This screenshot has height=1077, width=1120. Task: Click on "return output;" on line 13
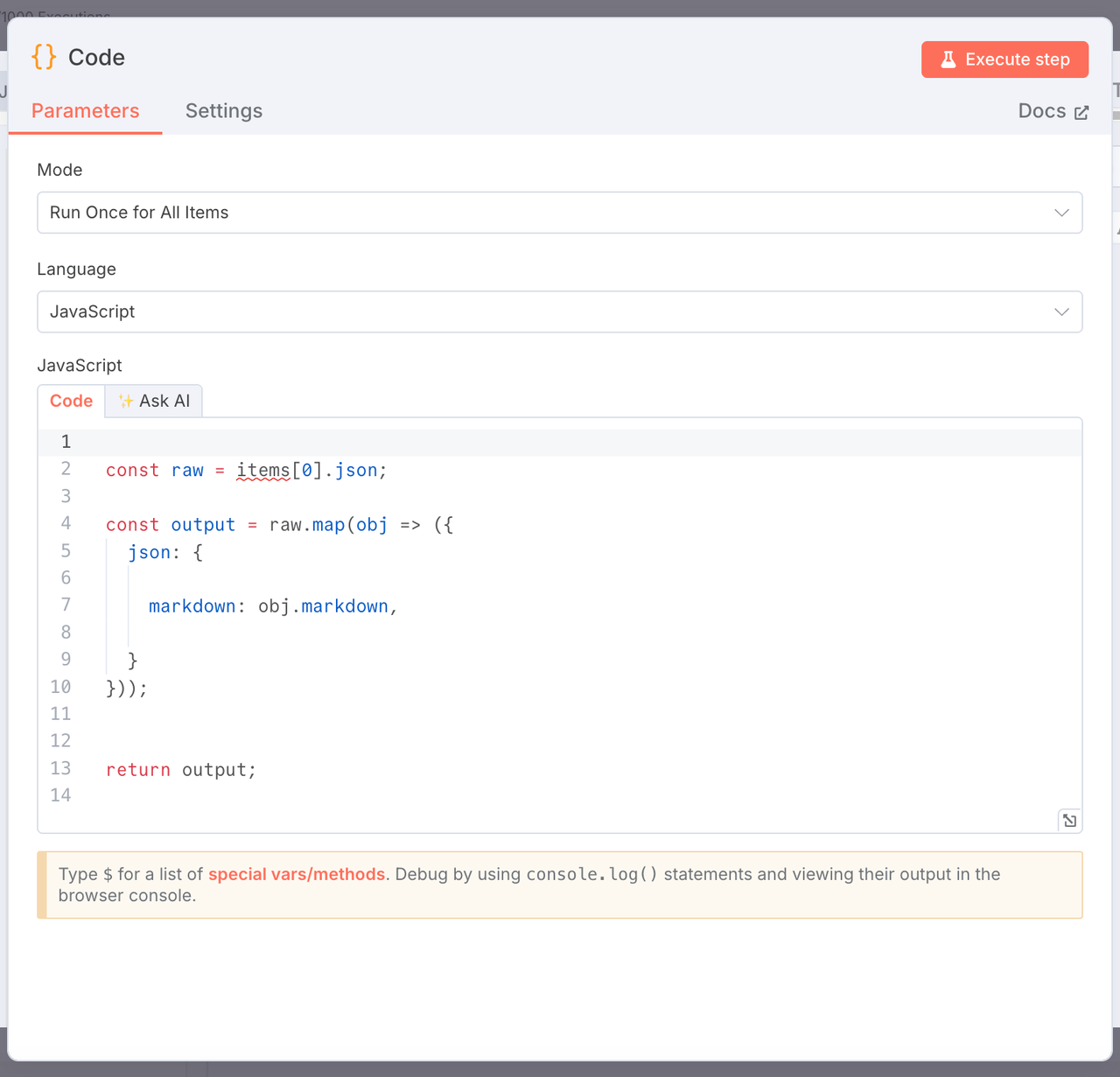[x=181, y=770]
